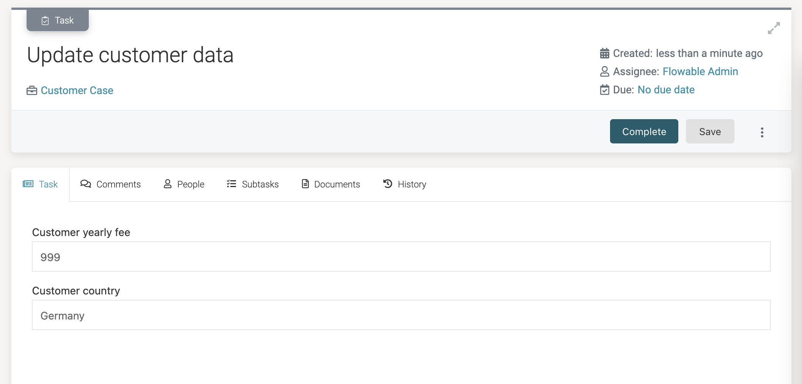
Task: Click the History clock icon
Action: [387, 184]
